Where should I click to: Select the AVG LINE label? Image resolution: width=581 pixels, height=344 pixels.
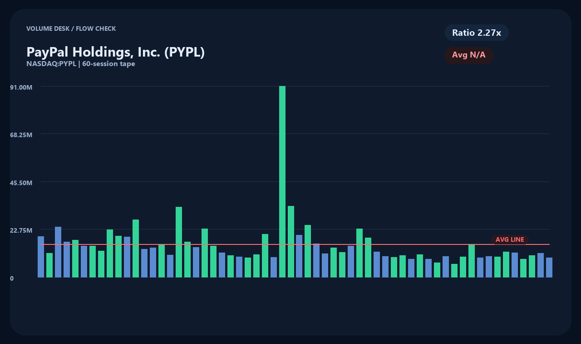(510, 239)
